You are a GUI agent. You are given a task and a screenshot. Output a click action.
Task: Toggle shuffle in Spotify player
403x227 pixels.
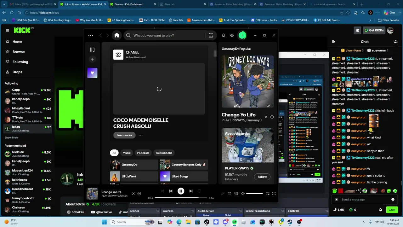(x=162, y=191)
